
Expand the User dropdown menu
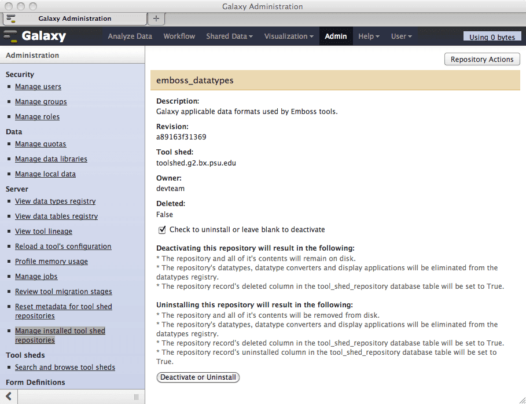[401, 36]
